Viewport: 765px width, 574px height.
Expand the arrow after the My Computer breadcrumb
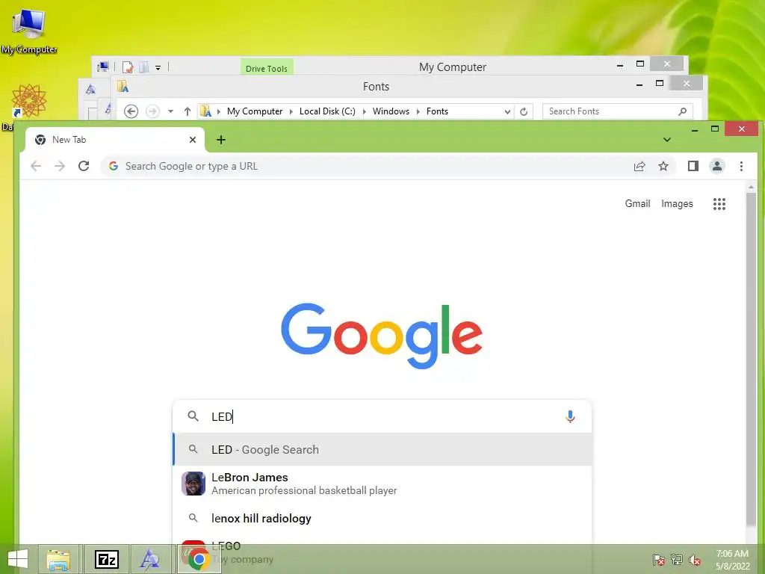pyautogui.click(x=291, y=112)
